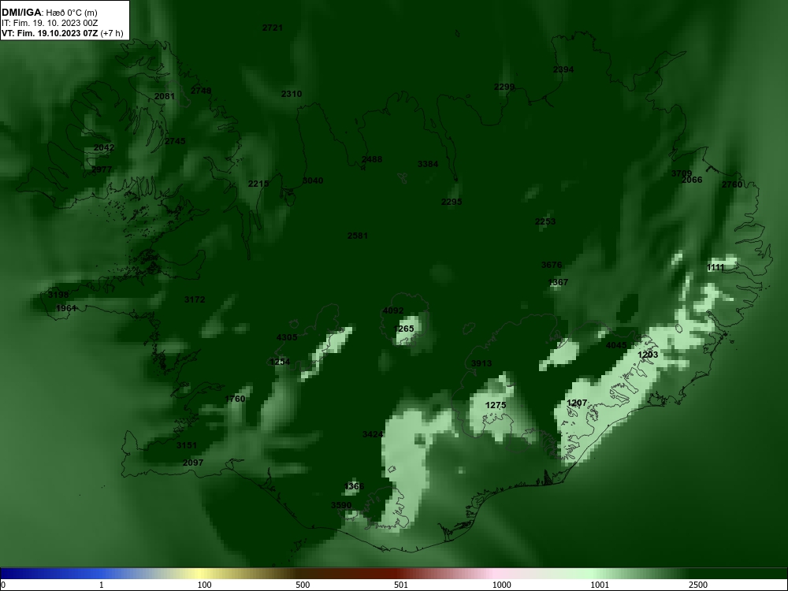Click the map value 1275
The width and height of the screenshot is (788, 591).
click(x=496, y=406)
